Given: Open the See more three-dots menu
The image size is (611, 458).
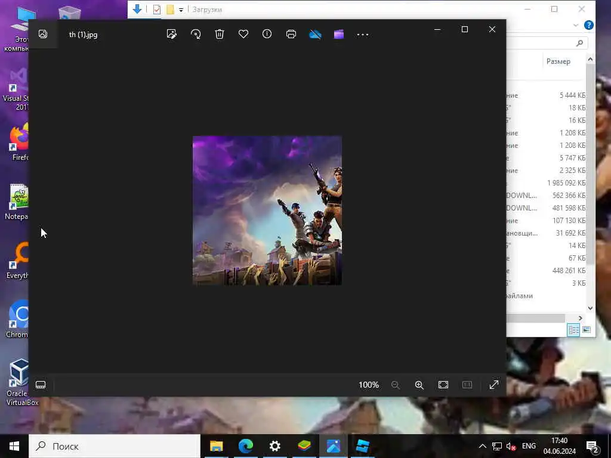Looking at the screenshot, I should (362, 35).
